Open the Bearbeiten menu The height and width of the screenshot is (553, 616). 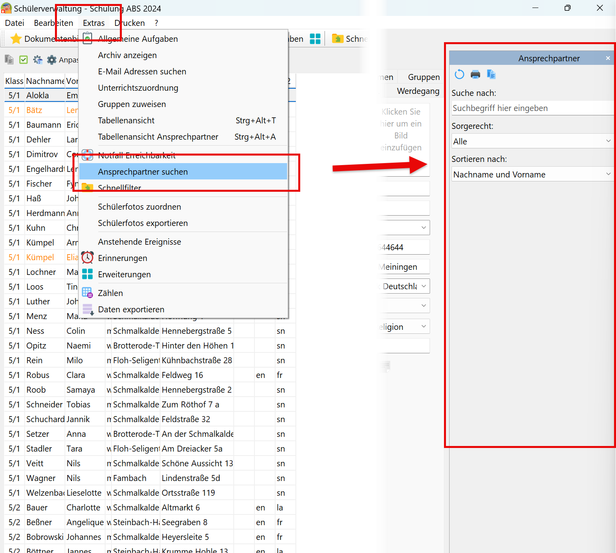tap(53, 23)
